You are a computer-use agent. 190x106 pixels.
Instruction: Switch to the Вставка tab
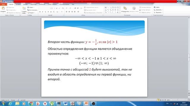click(x=18, y=4)
